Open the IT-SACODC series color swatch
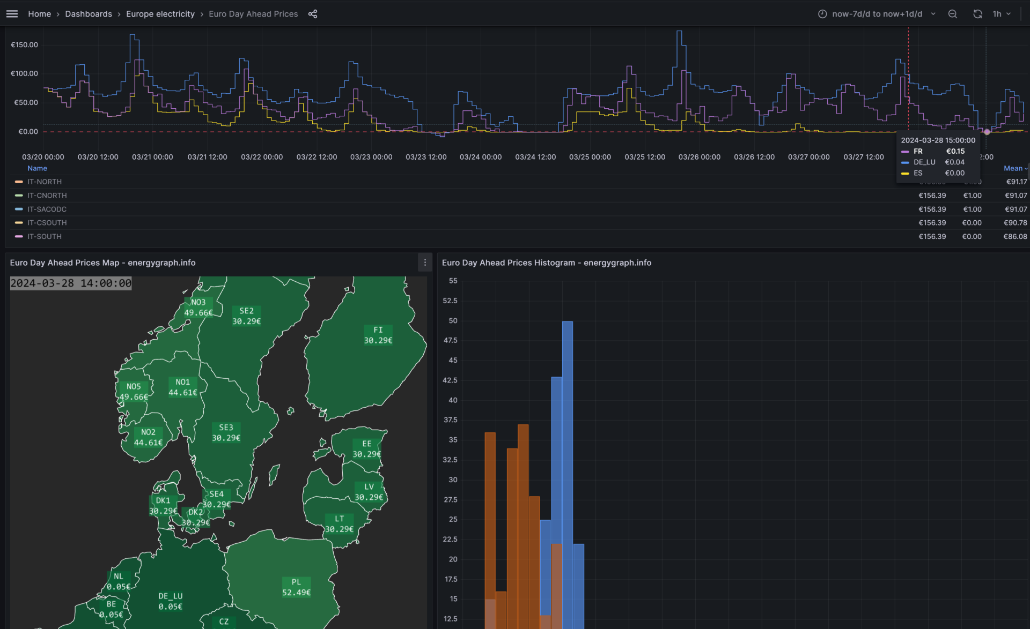The width and height of the screenshot is (1030, 629). click(19, 209)
